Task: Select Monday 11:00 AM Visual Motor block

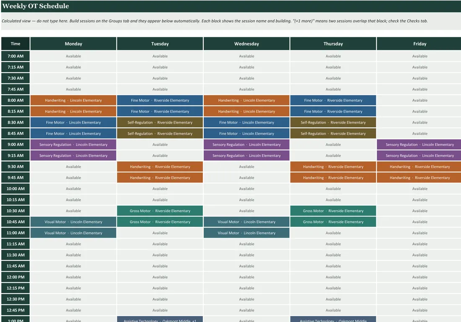Action: tap(73, 233)
